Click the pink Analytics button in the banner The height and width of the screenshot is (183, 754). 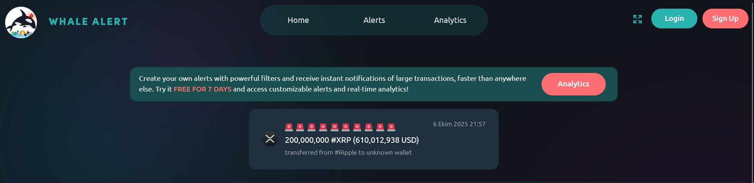[573, 84]
